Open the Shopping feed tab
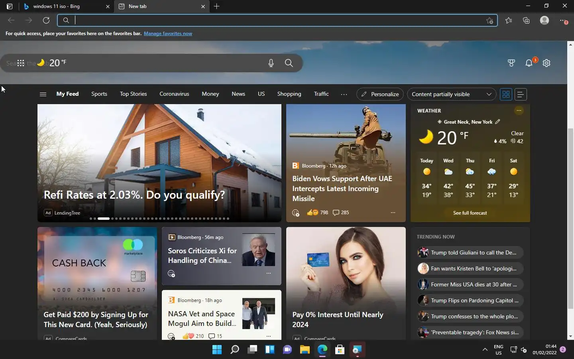The width and height of the screenshot is (574, 359). [289, 94]
